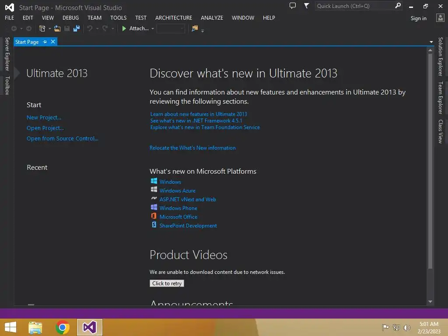Click the Open Project... link
The height and width of the screenshot is (336, 448).
click(45, 128)
